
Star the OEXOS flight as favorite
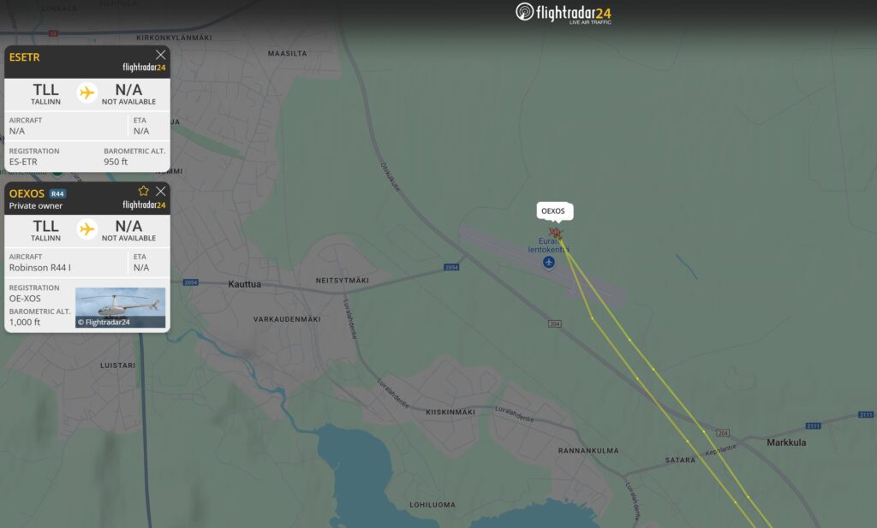[144, 191]
